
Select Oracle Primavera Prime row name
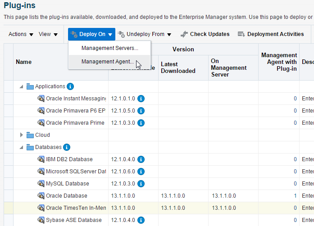click(75, 123)
